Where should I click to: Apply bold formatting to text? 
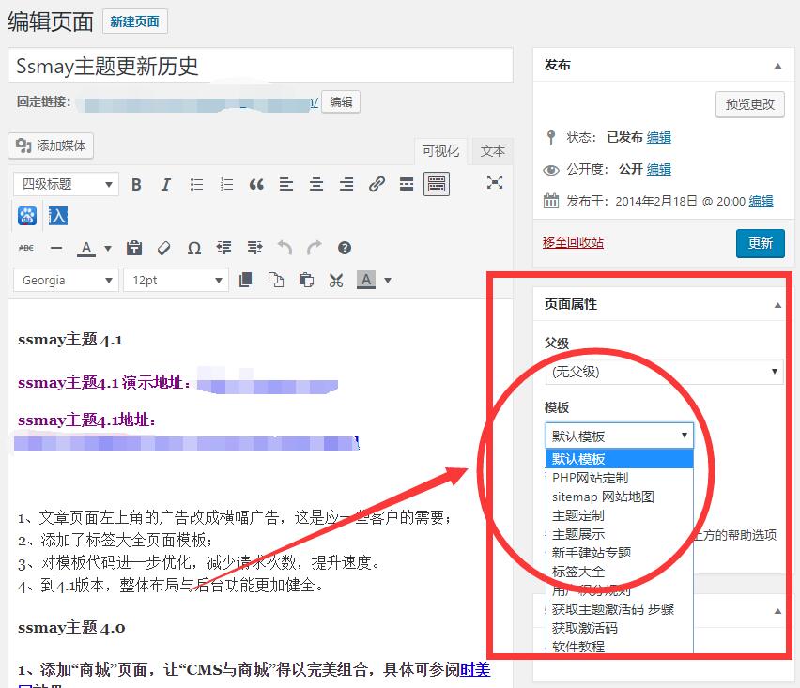pos(136,184)
